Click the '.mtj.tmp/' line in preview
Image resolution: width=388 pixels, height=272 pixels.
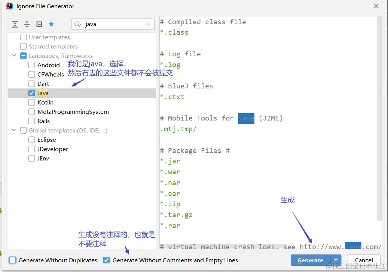point(178,129)
